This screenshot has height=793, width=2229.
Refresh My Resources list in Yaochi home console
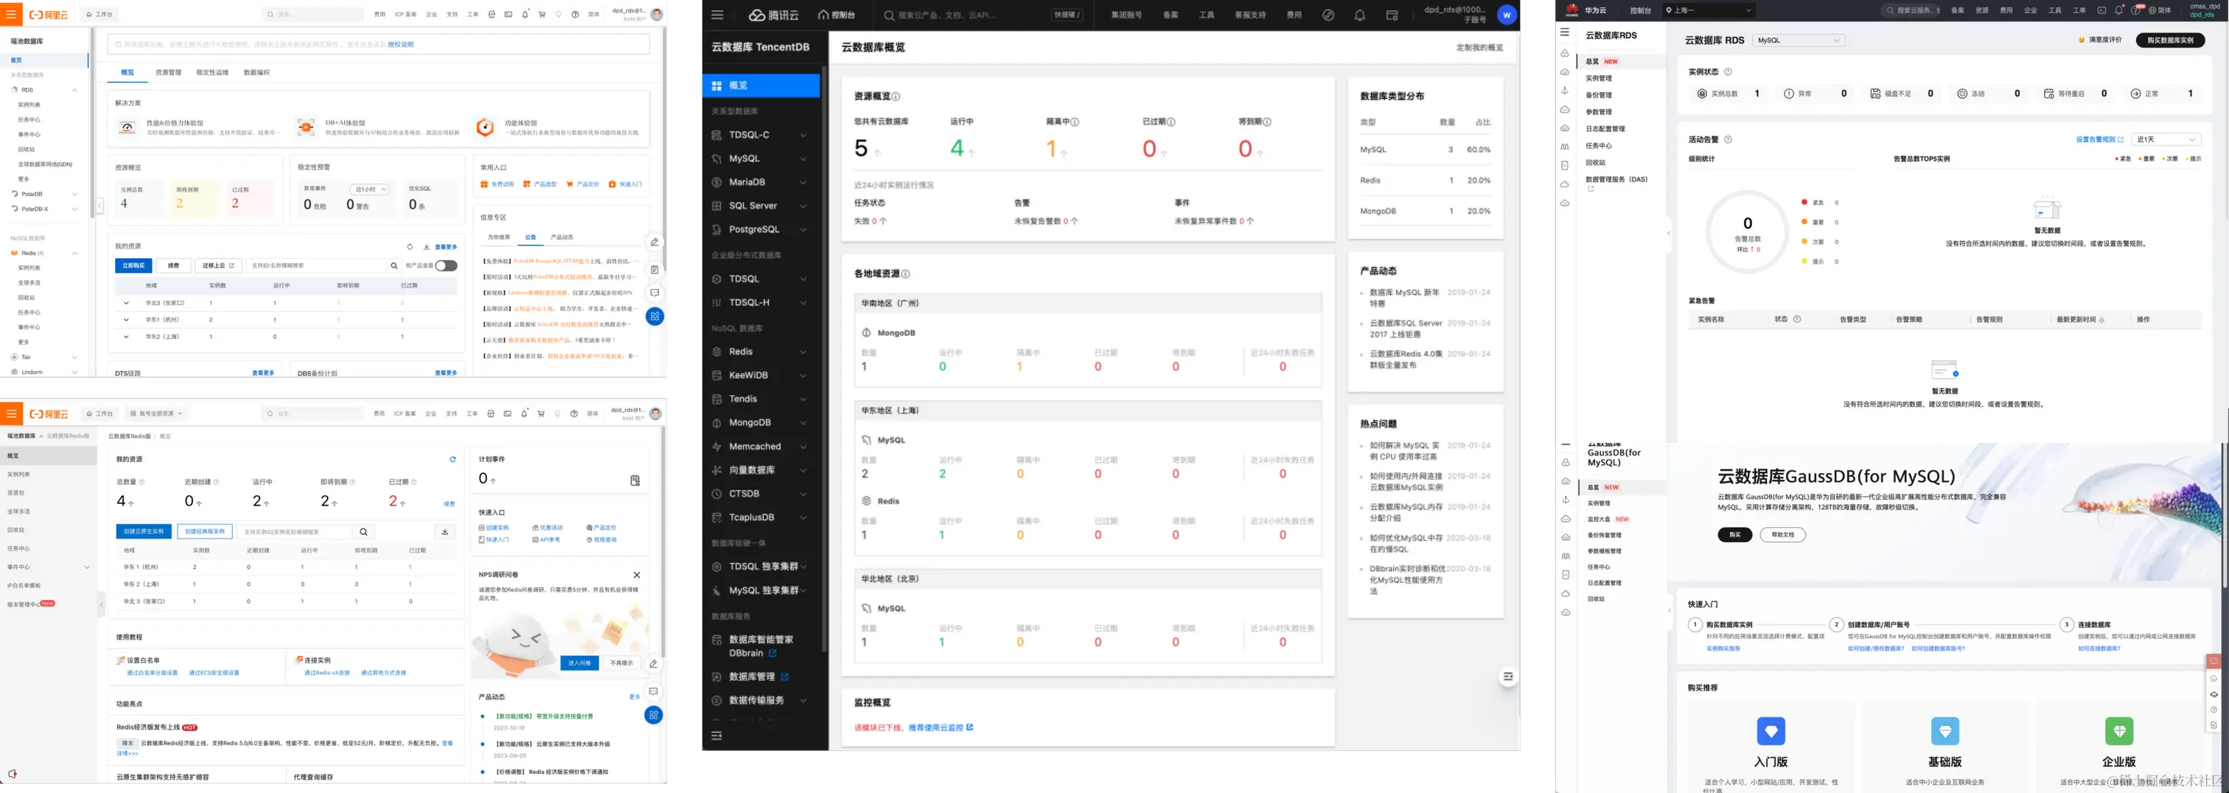coord(410,246)
